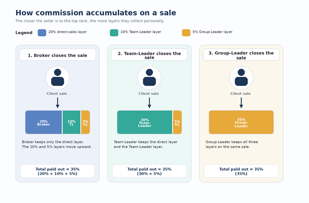This screenshot has height=203, width=309.
Task: Click the 5% GL segment in Team-Leader panel
Action: [177, 122]
